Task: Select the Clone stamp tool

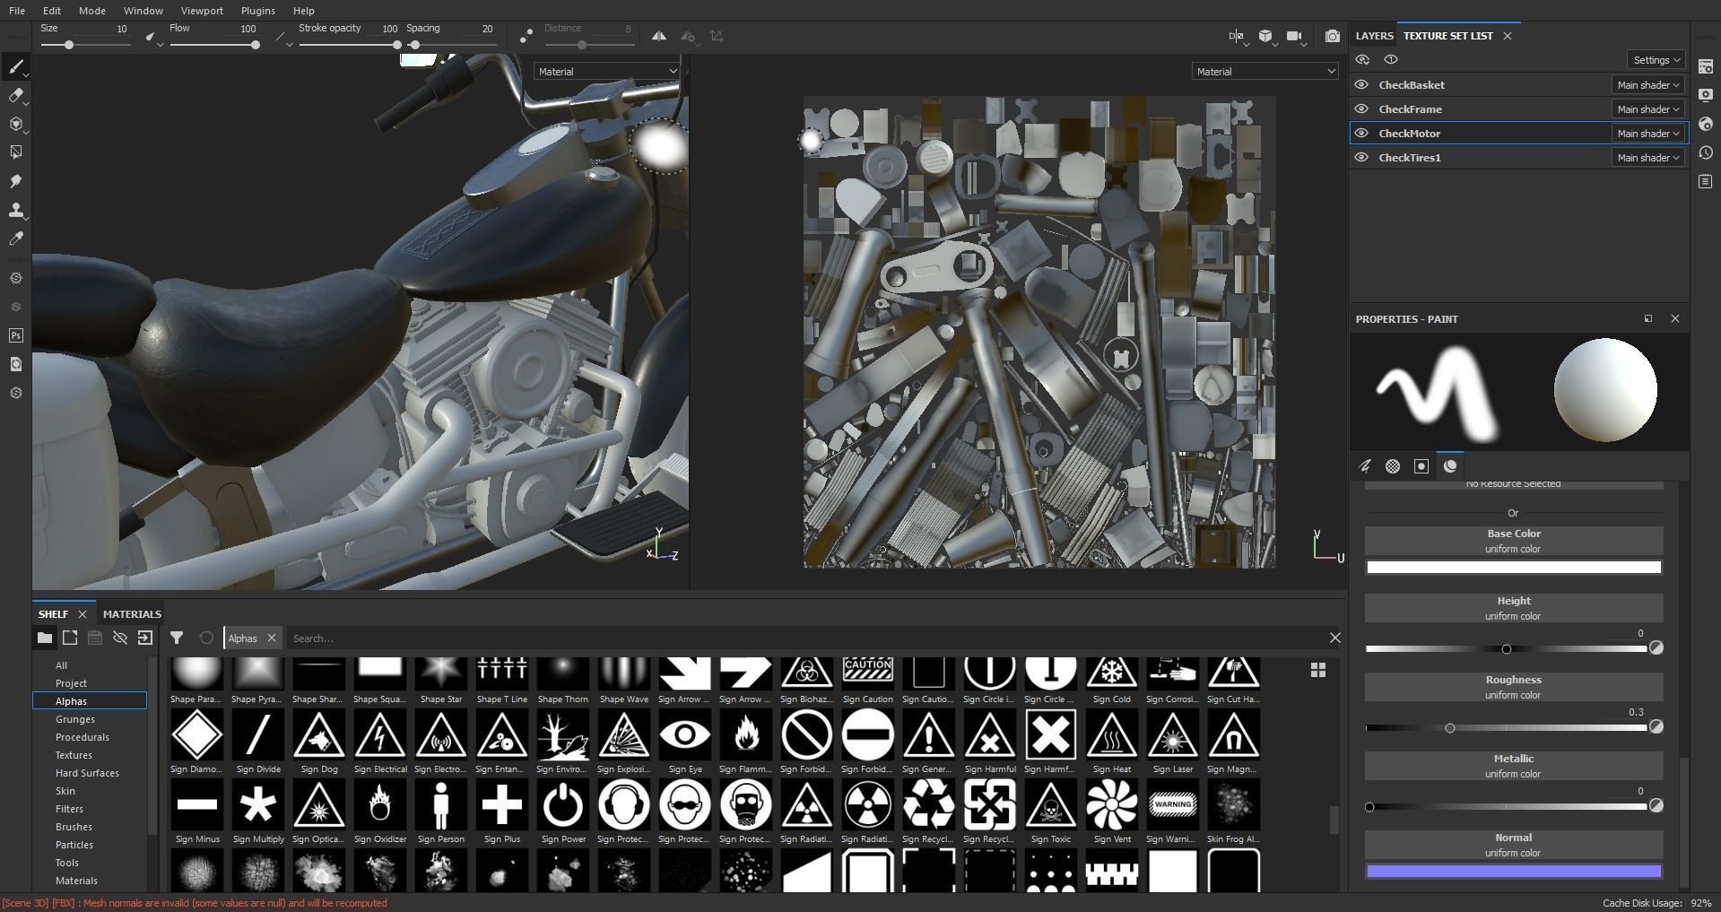Action: coord(15,211)
